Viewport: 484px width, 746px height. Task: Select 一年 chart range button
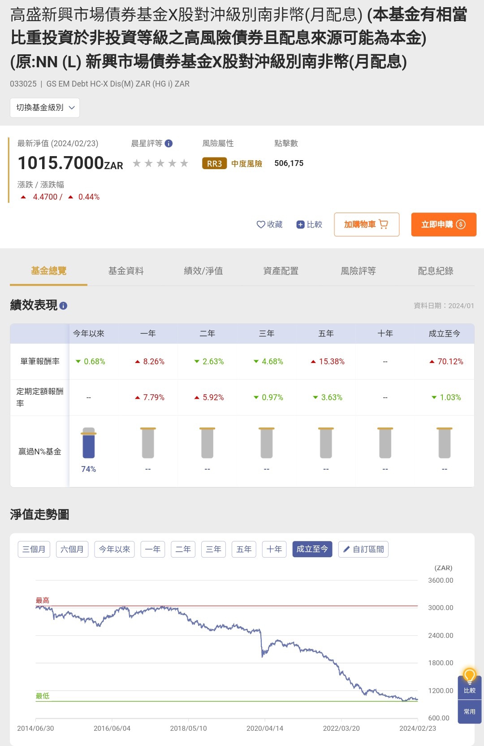(153, 549)
